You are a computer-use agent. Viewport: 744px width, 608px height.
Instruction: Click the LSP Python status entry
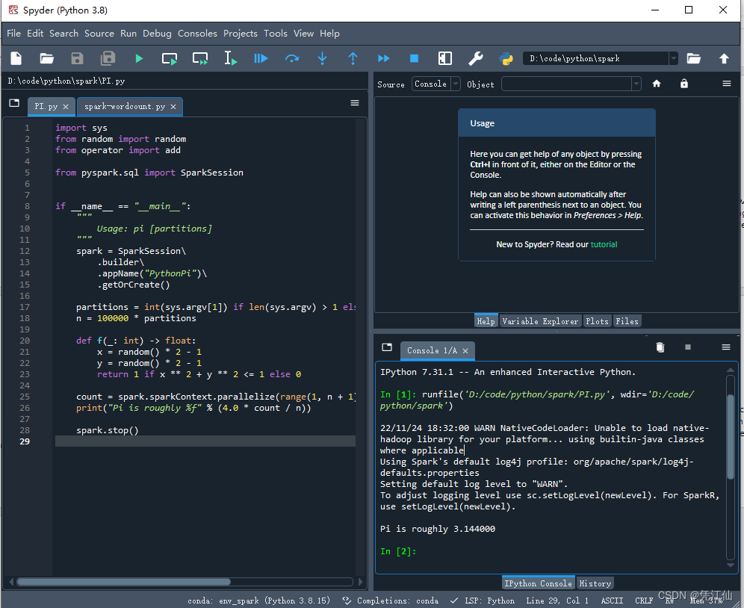[x=482, y=601]
